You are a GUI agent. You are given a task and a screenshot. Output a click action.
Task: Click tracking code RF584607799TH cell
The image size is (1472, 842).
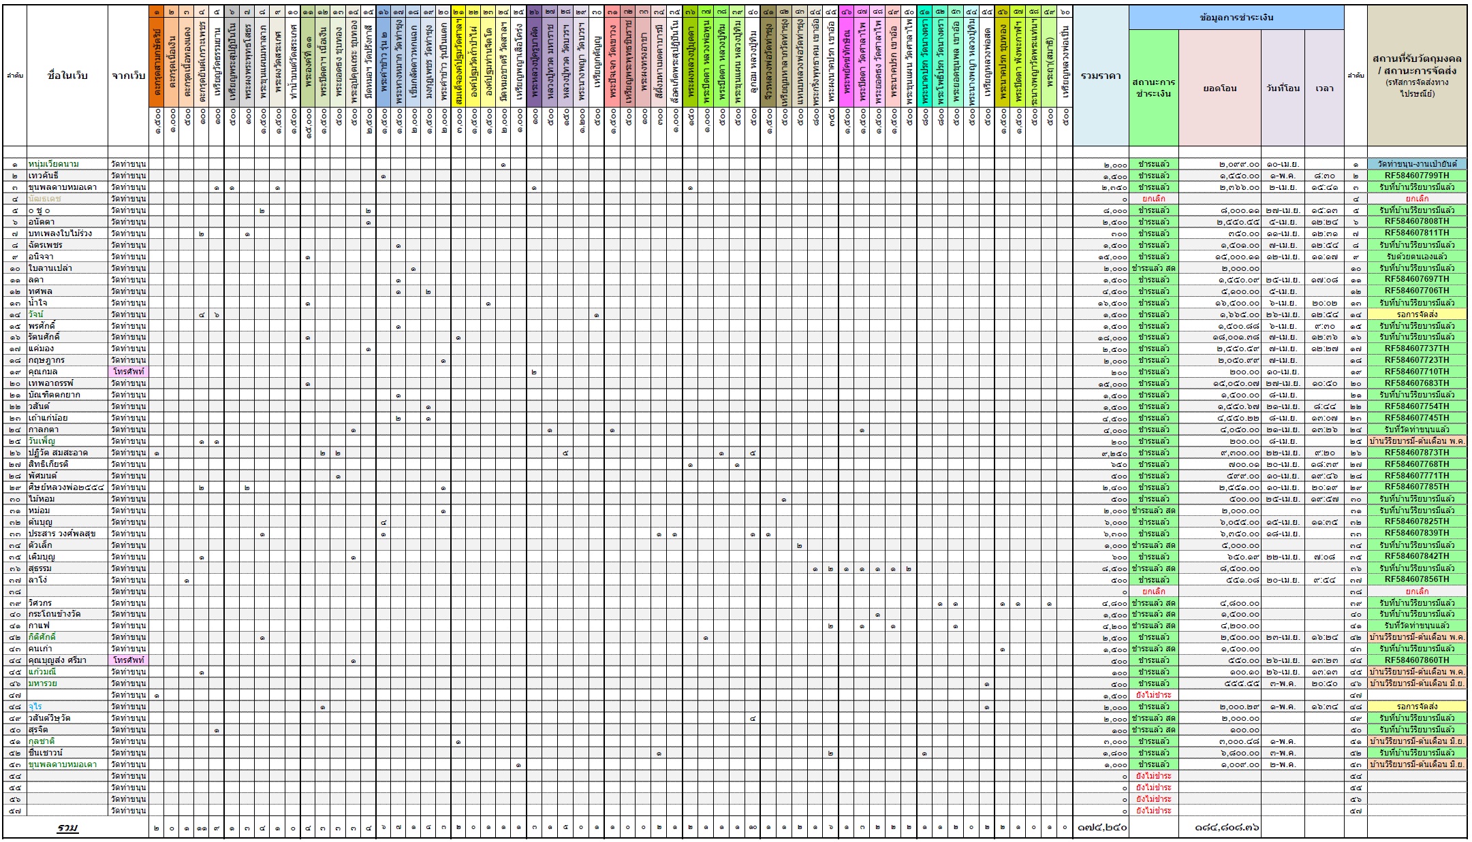pyautogui.click(x=1416, y=176)
